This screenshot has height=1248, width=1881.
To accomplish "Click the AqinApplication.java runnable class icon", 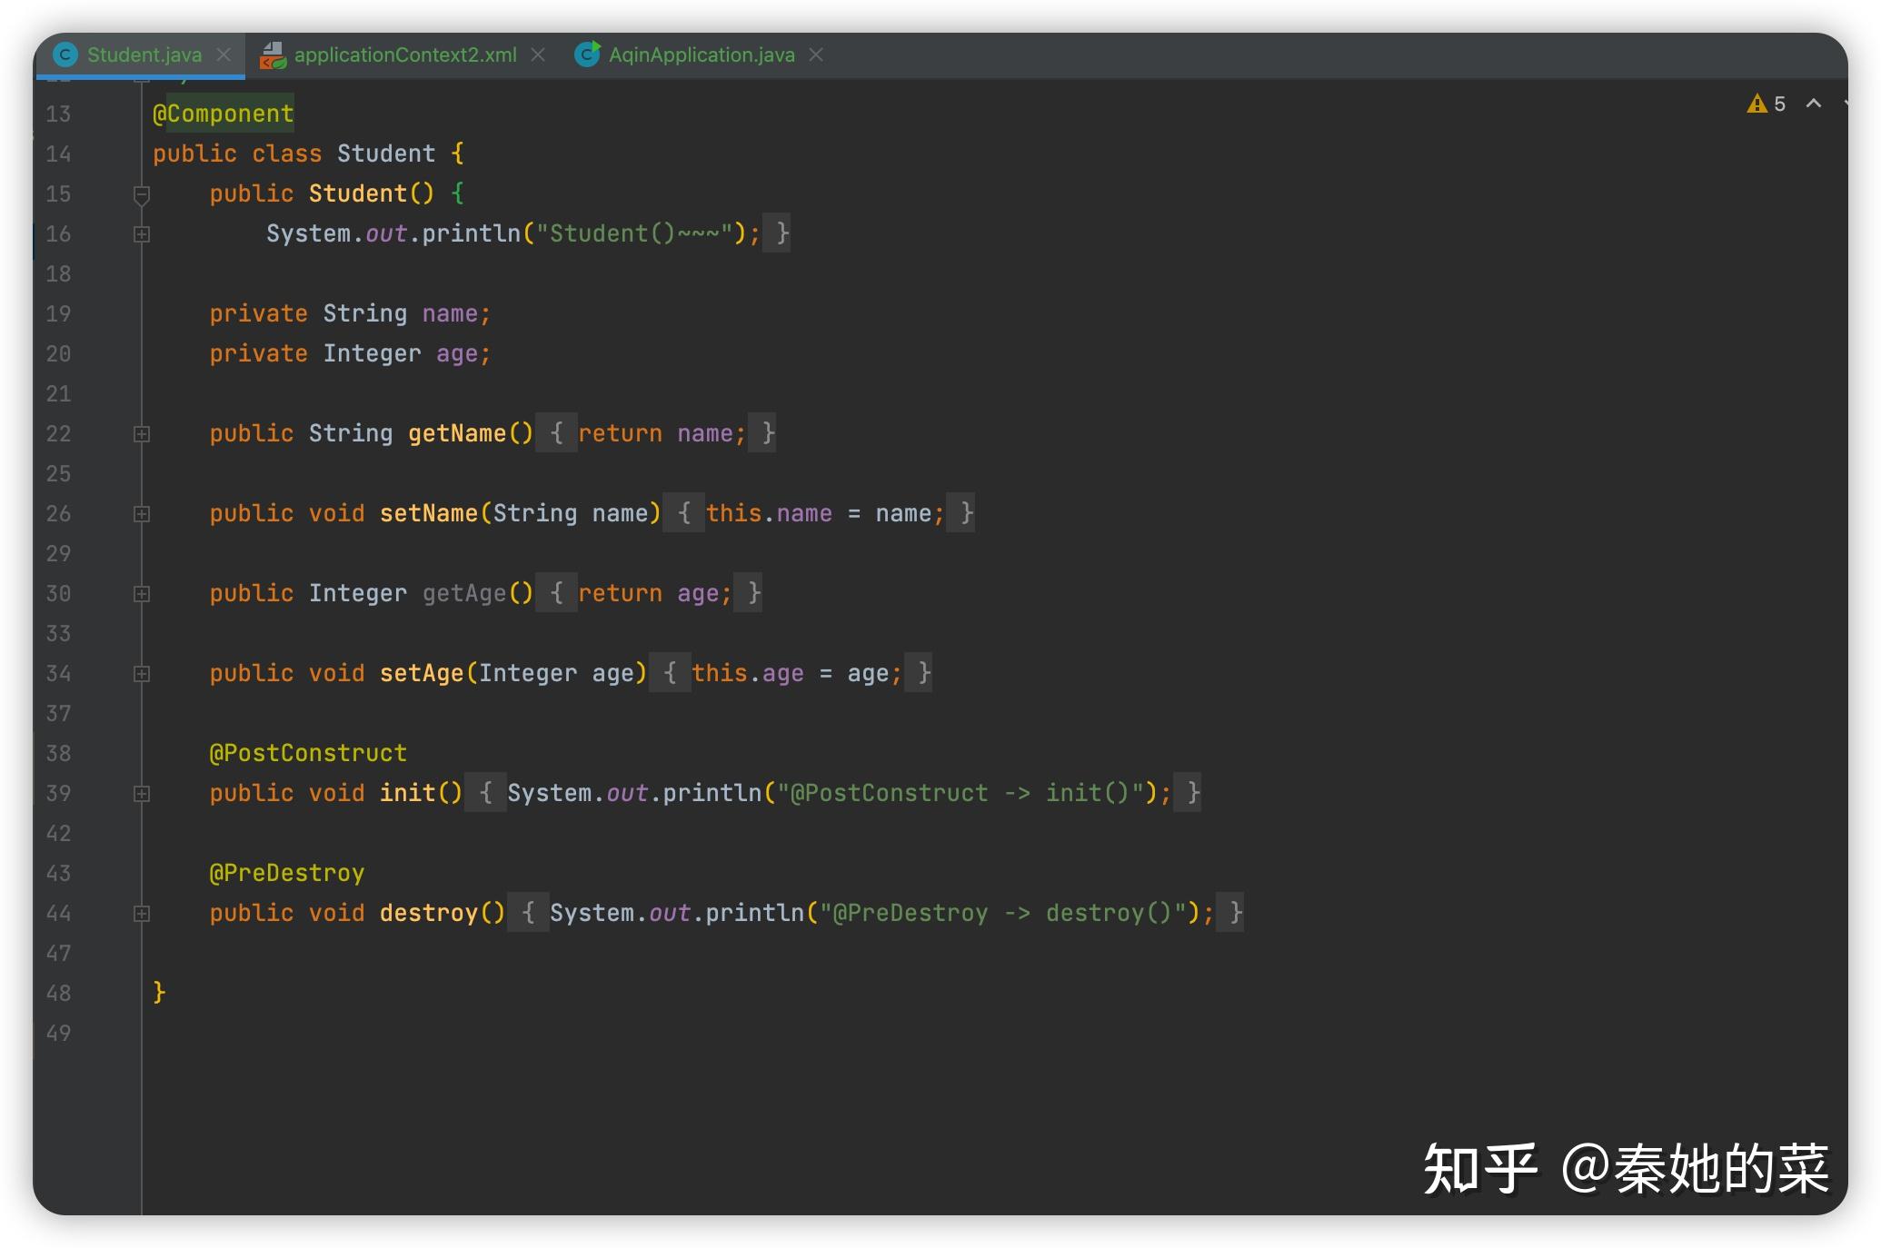I will pyautogui.click(x=588, y=54).
